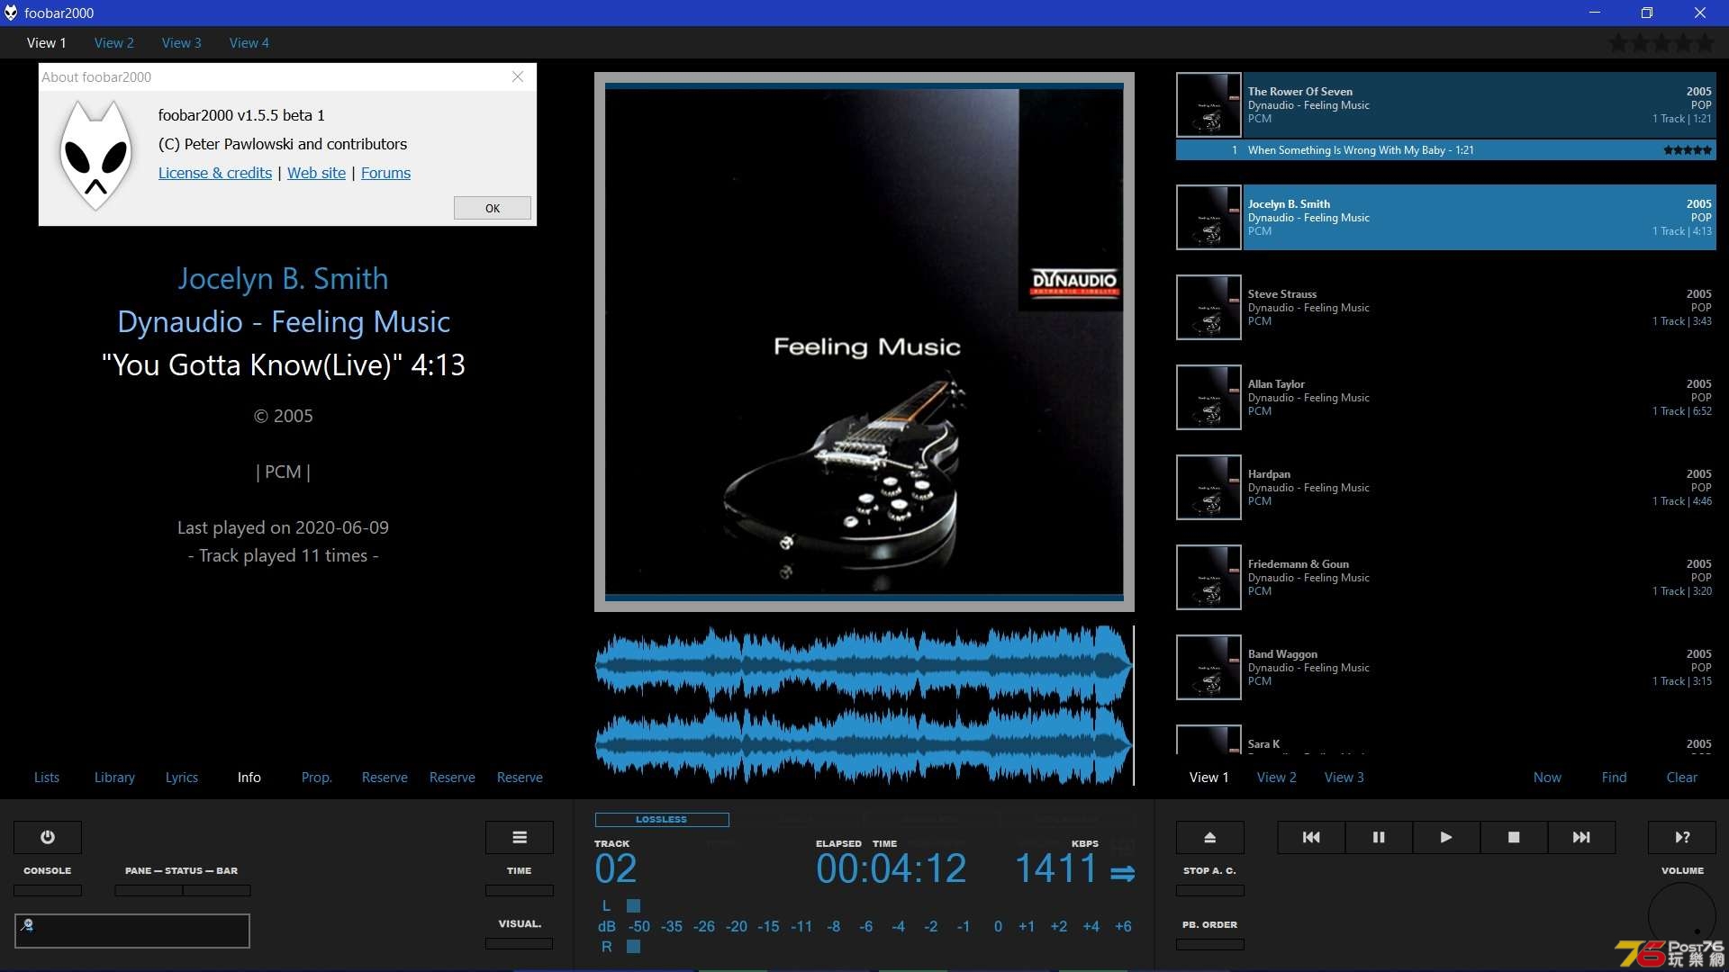
Task: Select the Allan Taylor album row
Action: 1446,398
